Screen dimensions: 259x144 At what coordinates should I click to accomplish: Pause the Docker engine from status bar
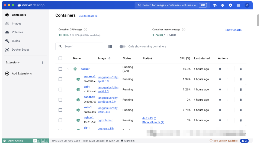[38, 141]
